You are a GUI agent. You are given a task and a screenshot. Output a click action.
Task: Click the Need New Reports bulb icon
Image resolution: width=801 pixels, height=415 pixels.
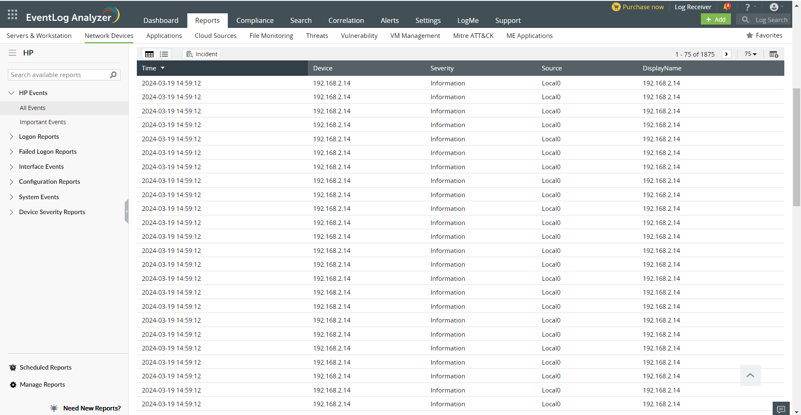54,408
